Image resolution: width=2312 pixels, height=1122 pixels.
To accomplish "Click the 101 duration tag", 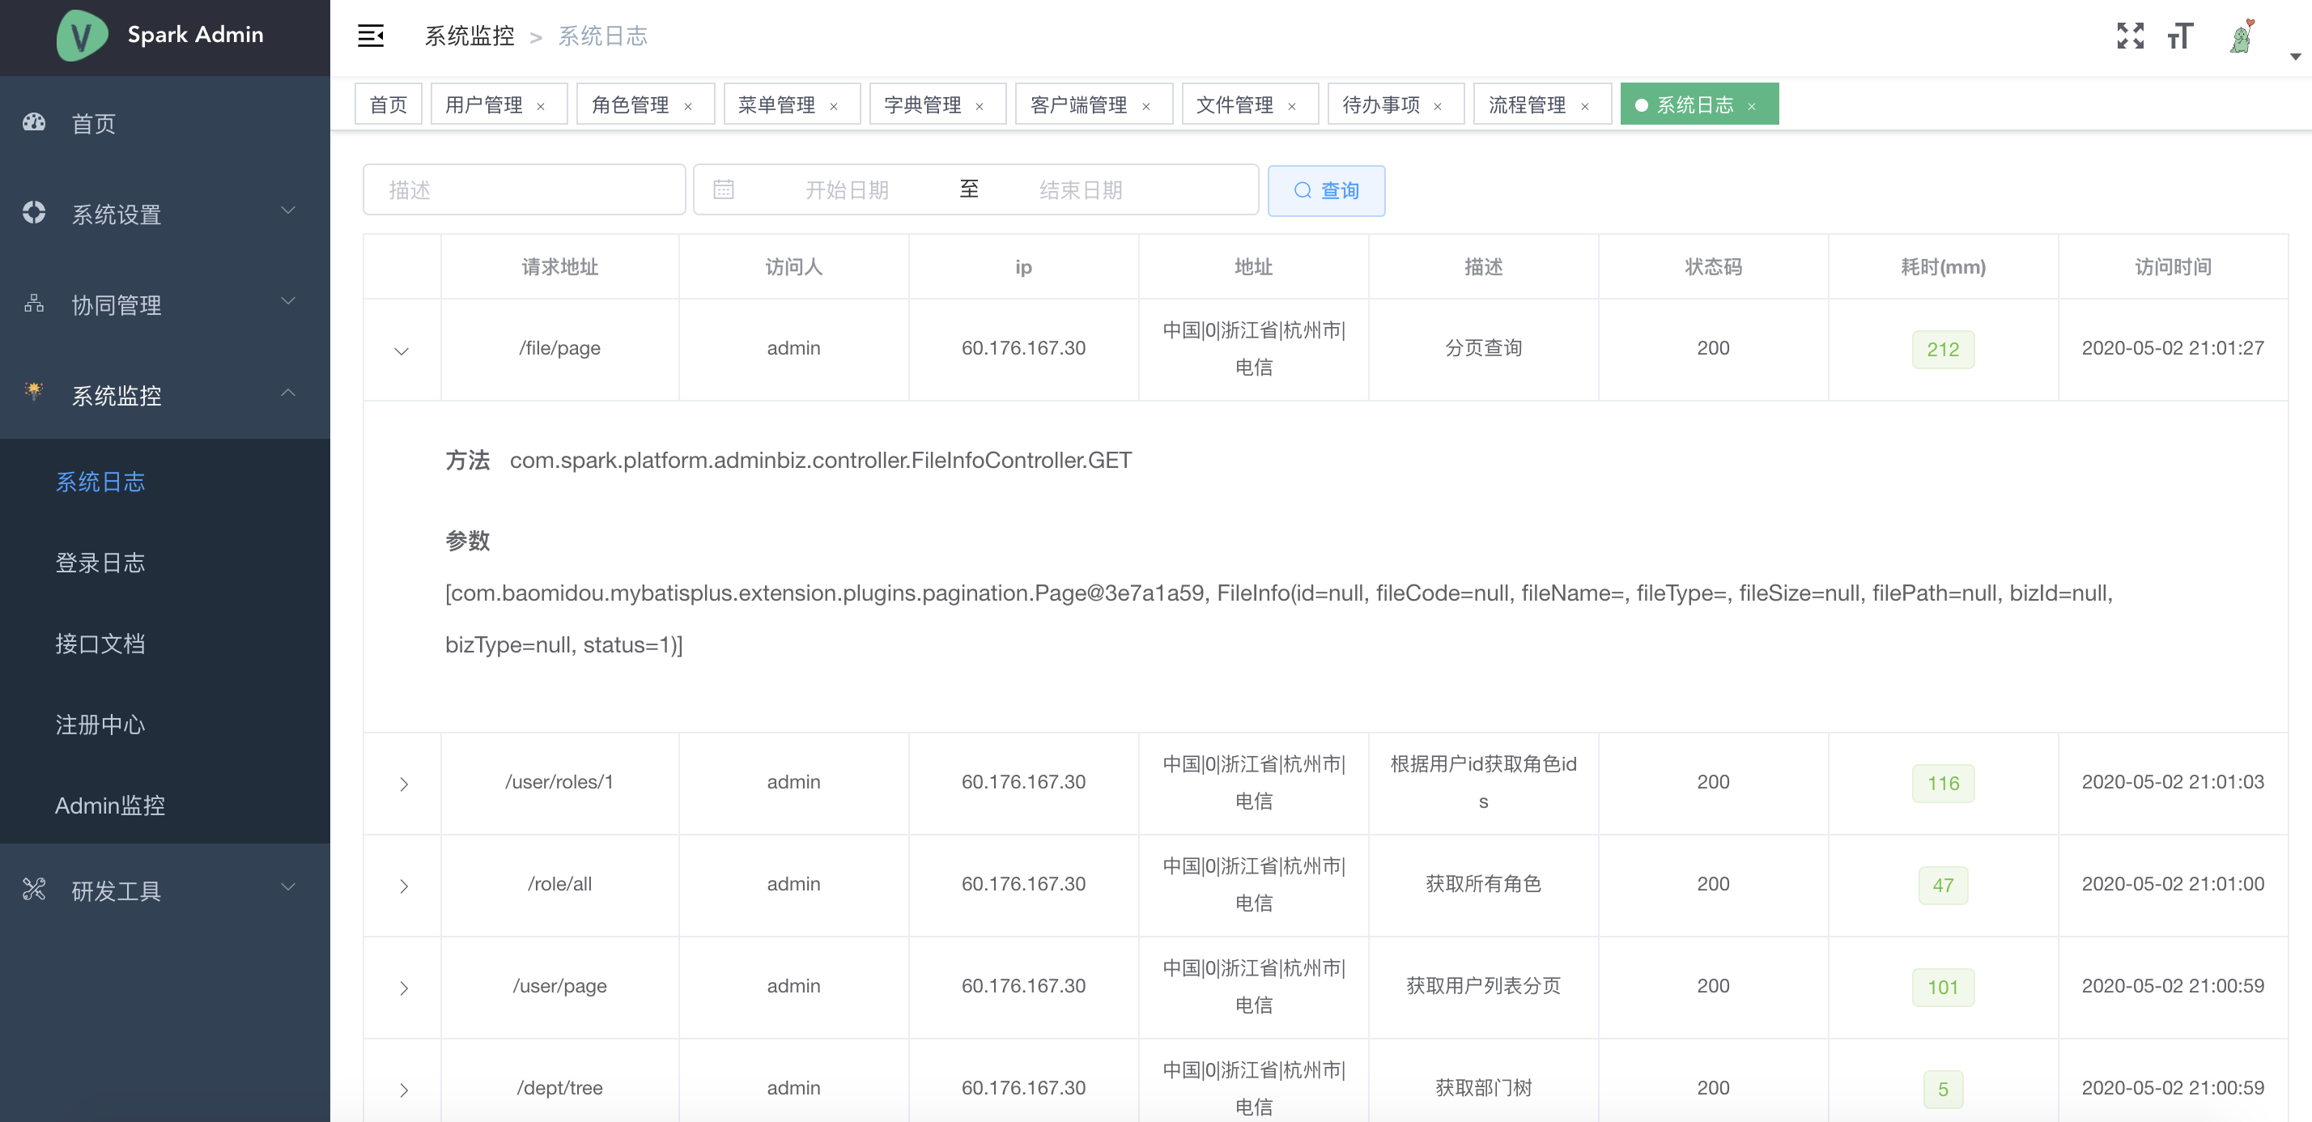I will [1943, 988].
